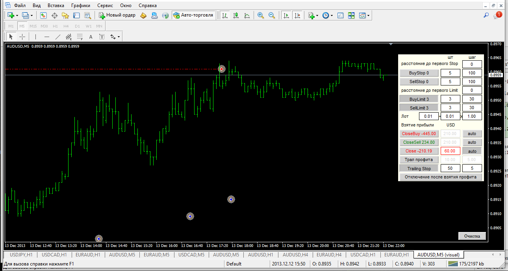Toggle auto next to CloseSell

[x=472, y=143]
